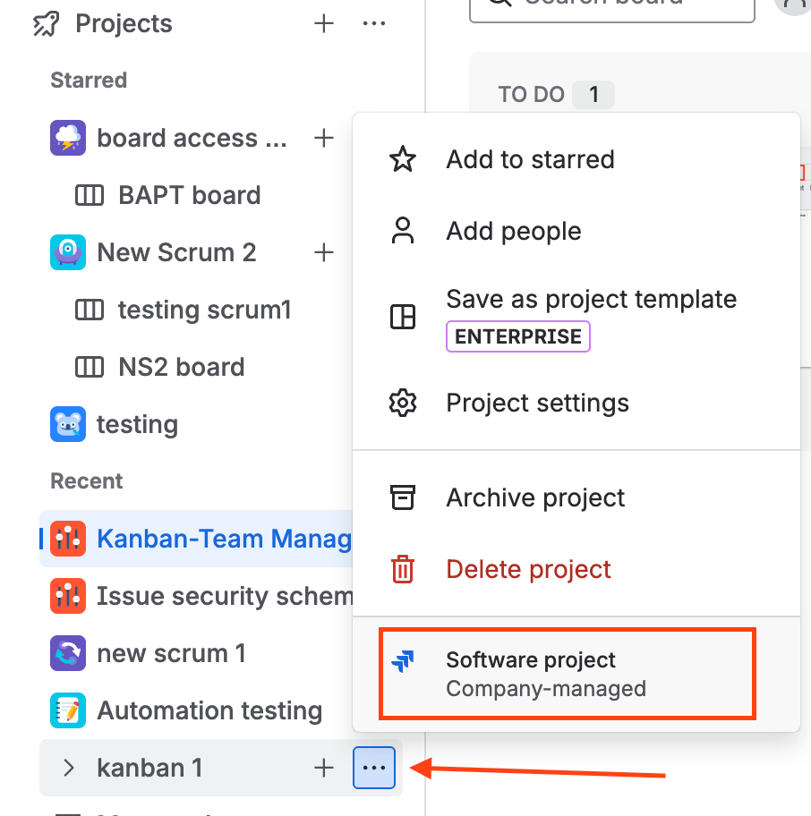Click the Automation testing notepad avatar
811x816 pixels.
tap(68, 710)
